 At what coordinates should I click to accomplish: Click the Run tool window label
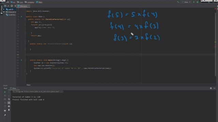(x=5, y=88)
